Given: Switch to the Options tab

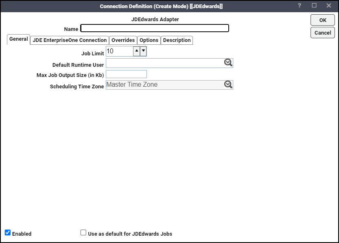Looking at the screenshot, I should (149, 40).
